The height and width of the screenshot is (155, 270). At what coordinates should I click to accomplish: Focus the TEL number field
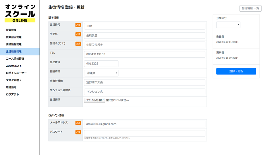click(144, 54)
